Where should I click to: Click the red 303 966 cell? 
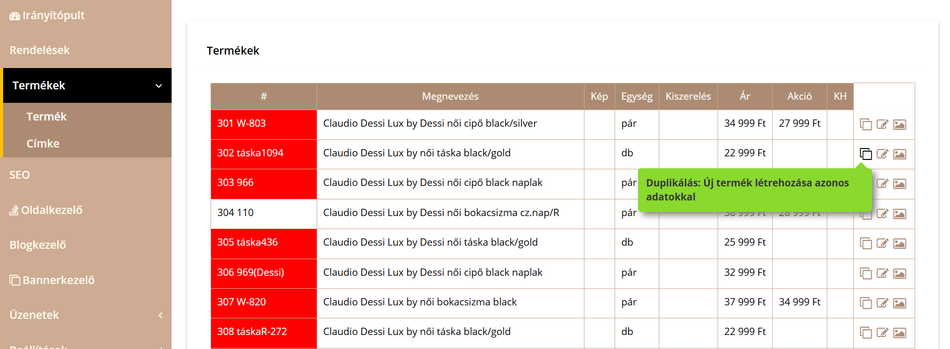264,184
